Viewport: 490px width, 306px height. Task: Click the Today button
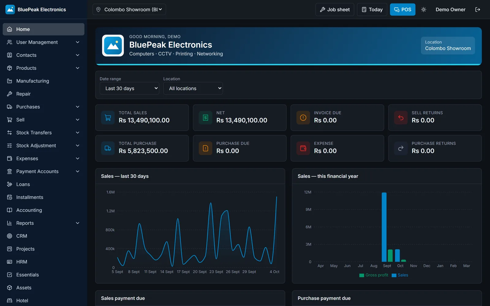372,9
